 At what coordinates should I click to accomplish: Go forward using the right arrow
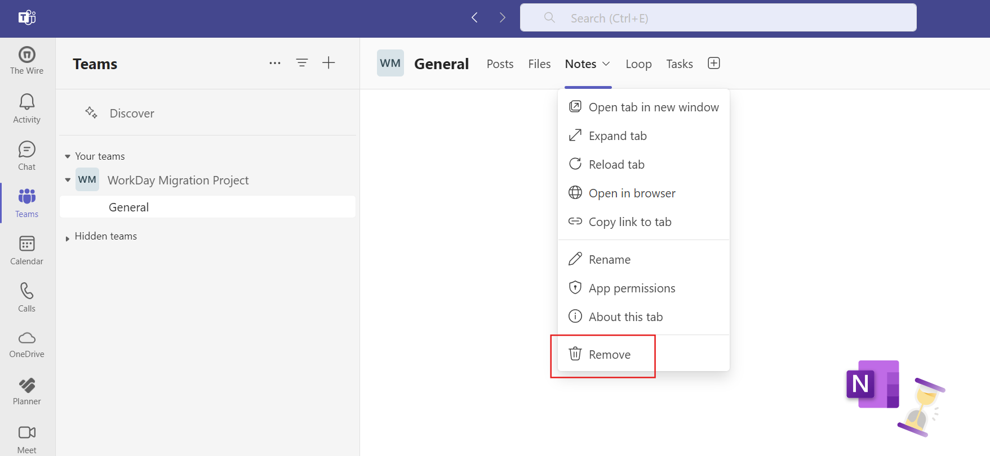pos(502,18)
